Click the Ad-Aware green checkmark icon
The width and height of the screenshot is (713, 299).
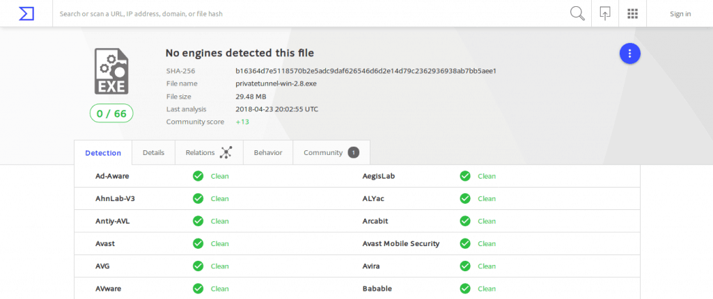click(198, 176)
